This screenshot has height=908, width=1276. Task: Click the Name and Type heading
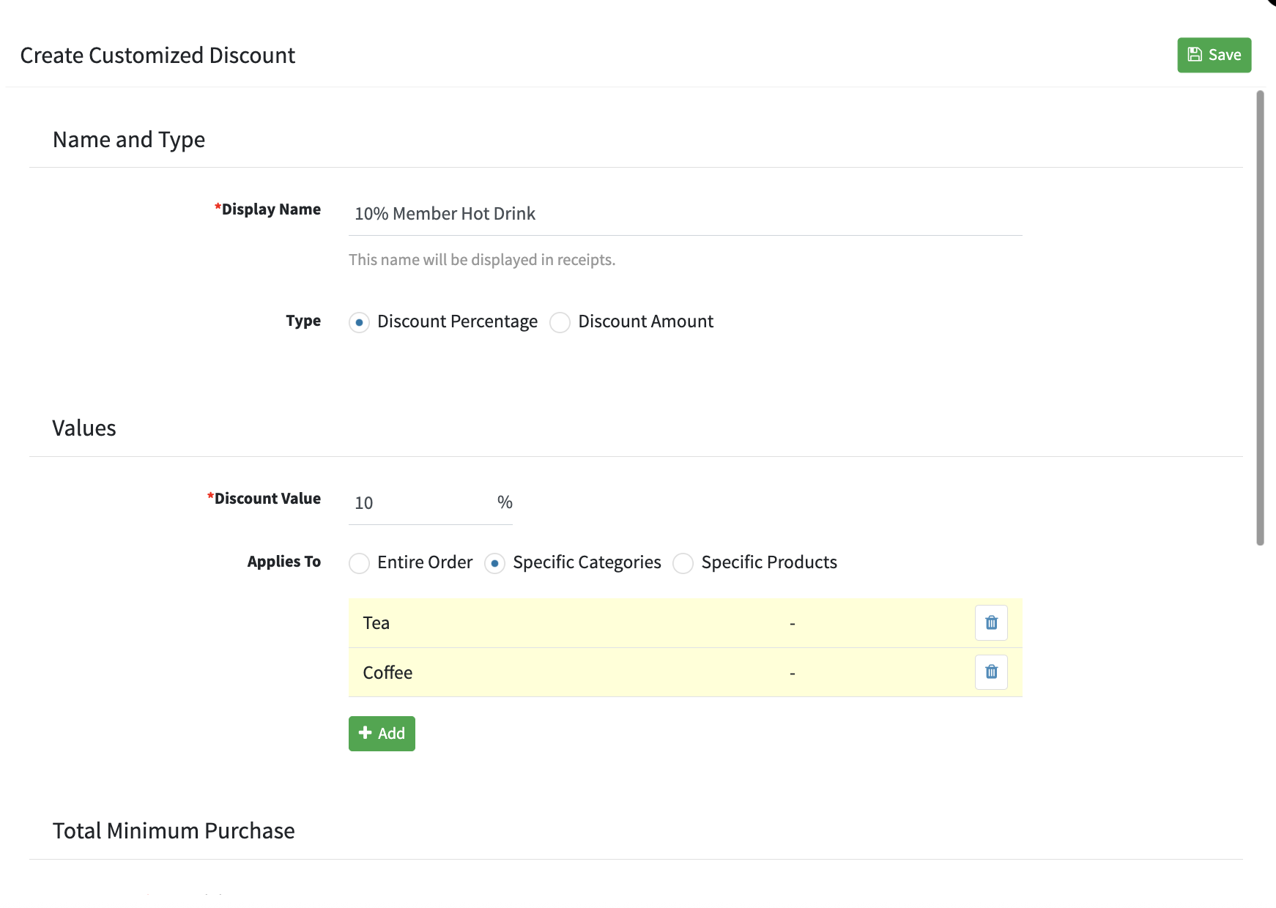tap(129, 139)
